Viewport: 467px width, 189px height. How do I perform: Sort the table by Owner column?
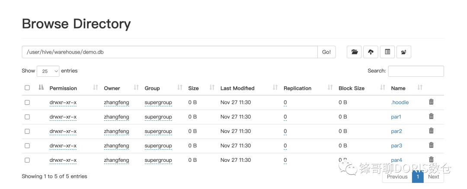click(x=112, y=88)
